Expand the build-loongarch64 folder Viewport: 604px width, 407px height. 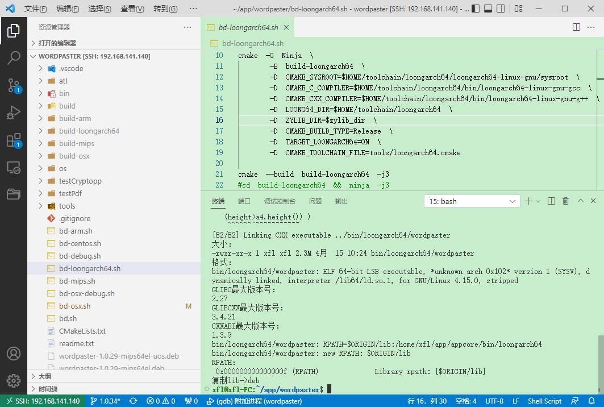[89, 131]
